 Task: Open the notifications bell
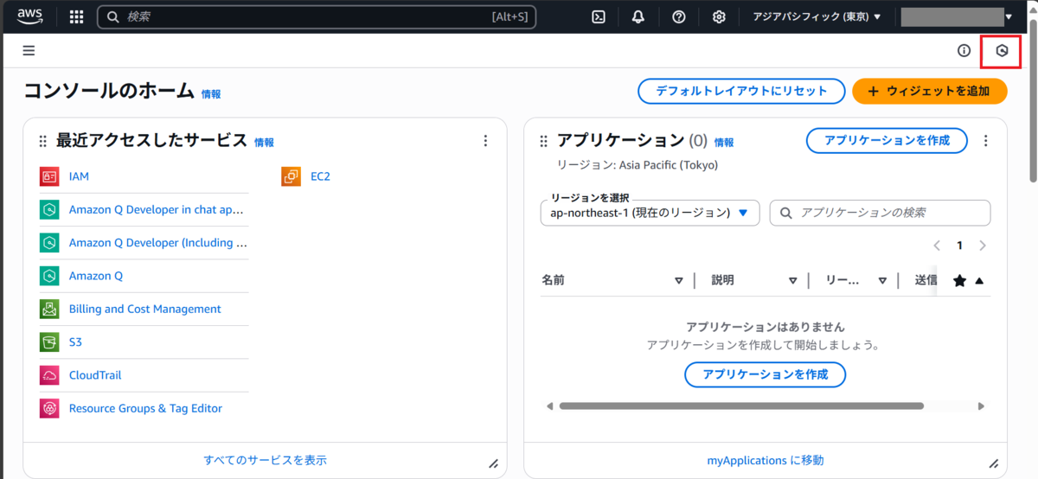pyautogui.click(x=638, y=16)
